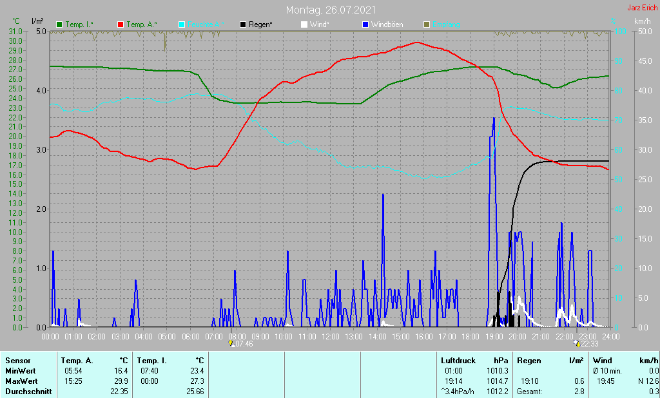Click the green Temp. I. legend swatch
Screen dimensions: 660x398
point(60,24)
